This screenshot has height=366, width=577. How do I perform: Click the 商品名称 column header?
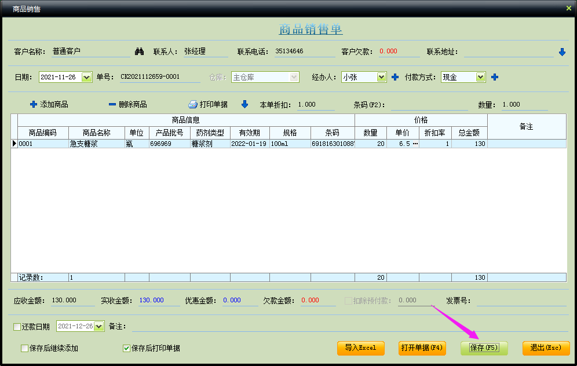click(x=96, y=133)
